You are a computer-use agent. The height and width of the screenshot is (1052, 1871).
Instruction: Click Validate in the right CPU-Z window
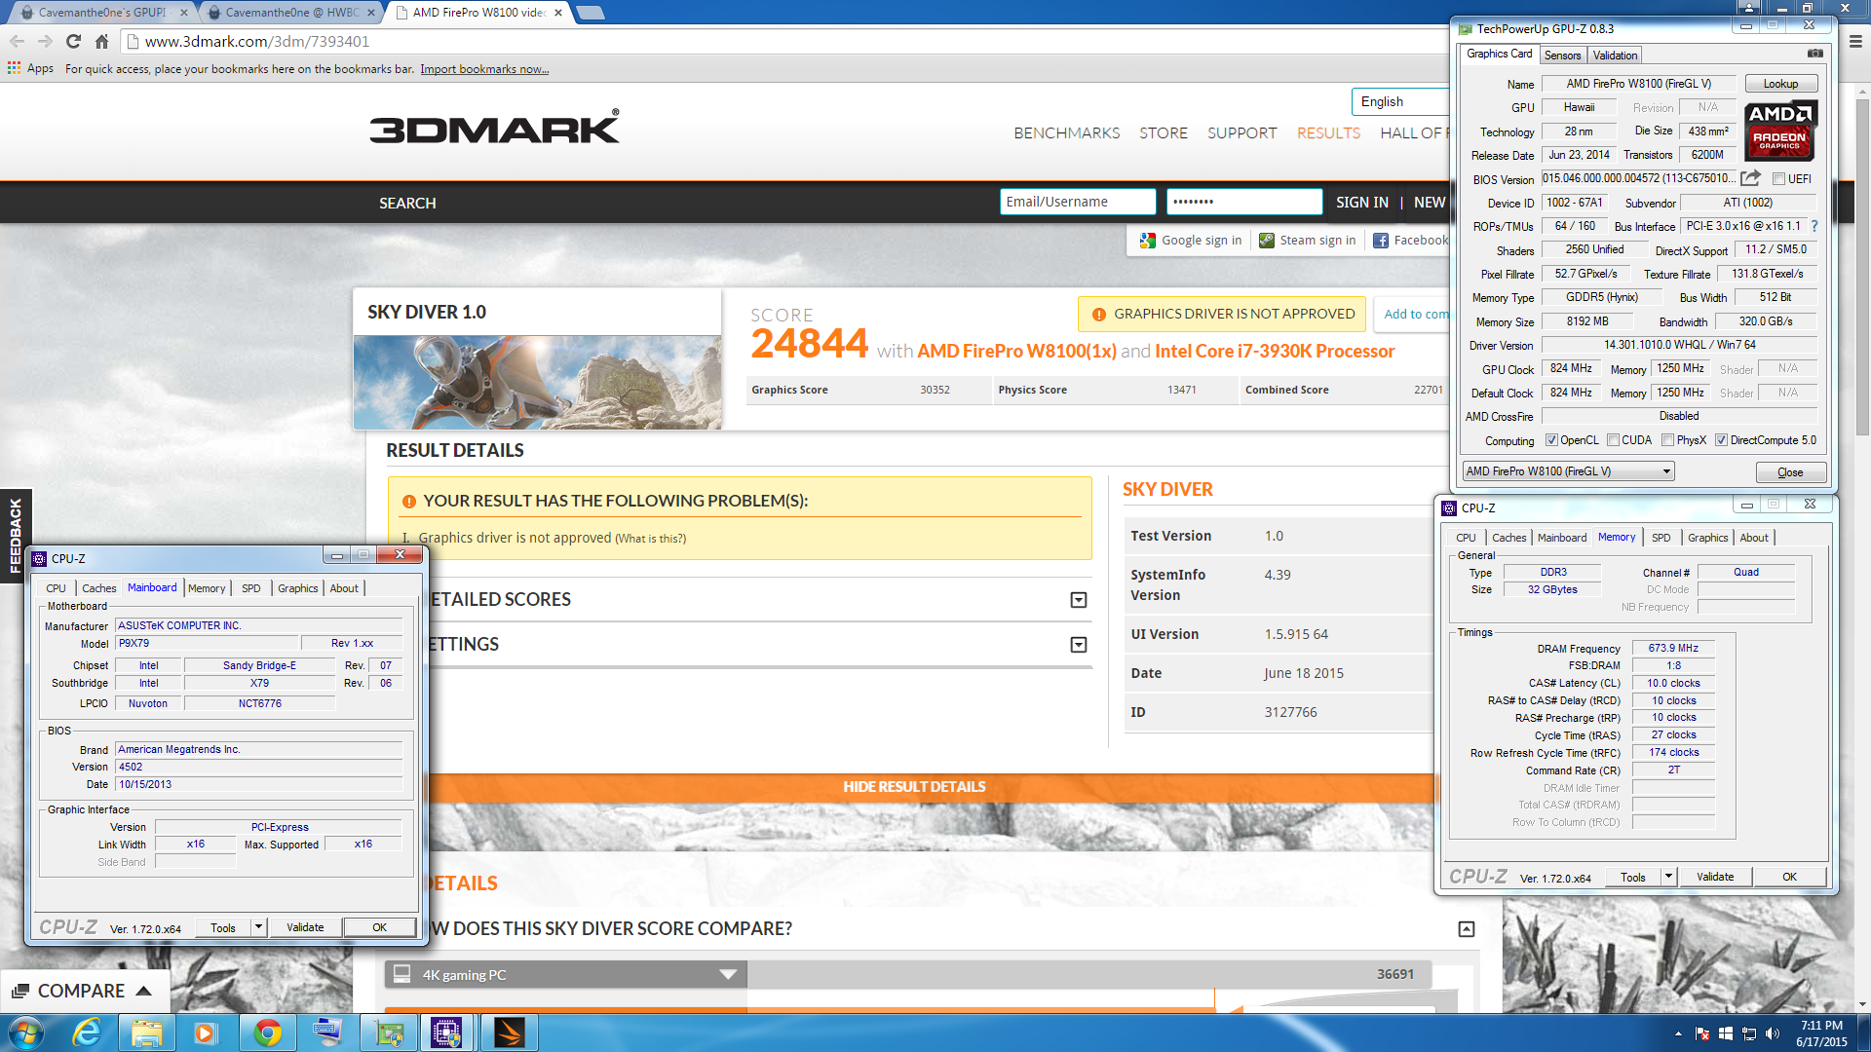click(x=1715, y=877)
